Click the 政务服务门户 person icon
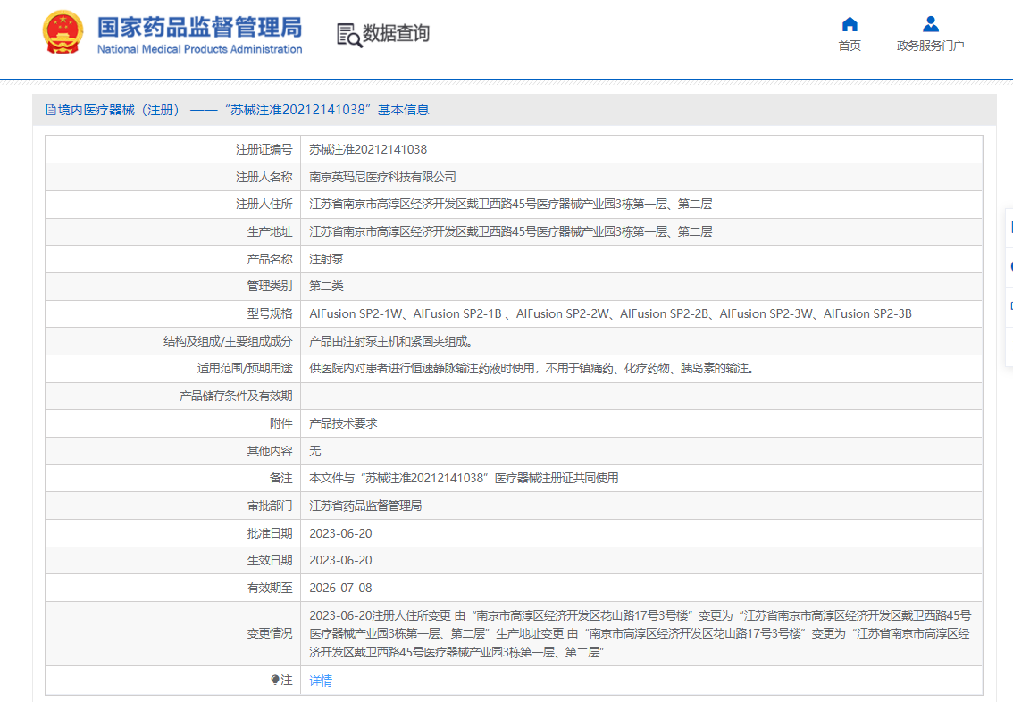This screenshot has height=702, width=1013. click(x=928, y=24)
